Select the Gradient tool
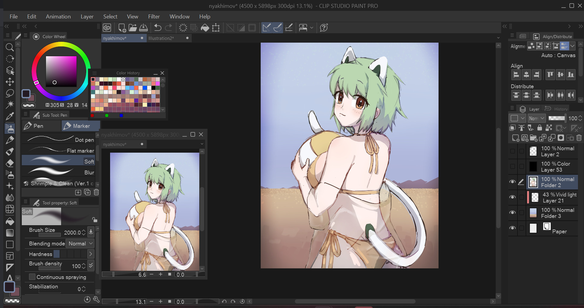Screen dimensions: 584x308 coord(10,233)
